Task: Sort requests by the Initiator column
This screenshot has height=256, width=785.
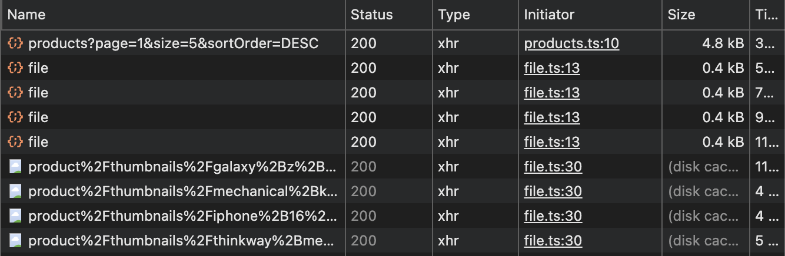Action: coord(549,15)
